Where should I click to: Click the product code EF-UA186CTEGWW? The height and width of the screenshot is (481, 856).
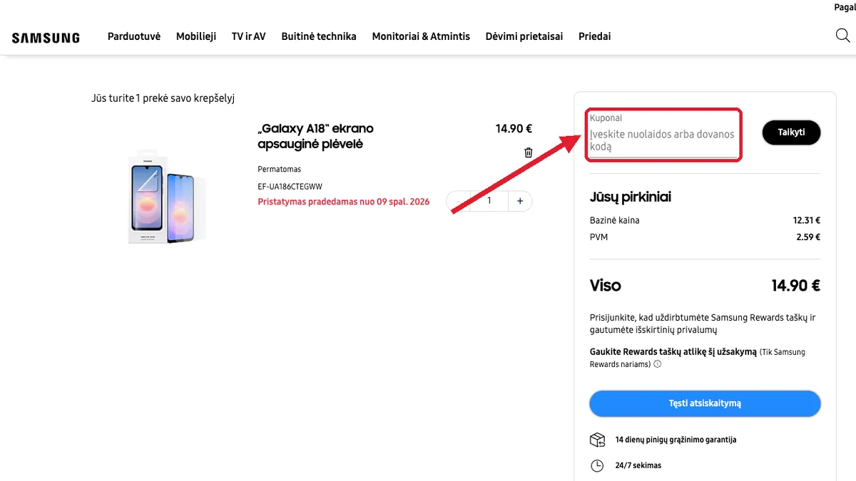[x=290, y=187]
